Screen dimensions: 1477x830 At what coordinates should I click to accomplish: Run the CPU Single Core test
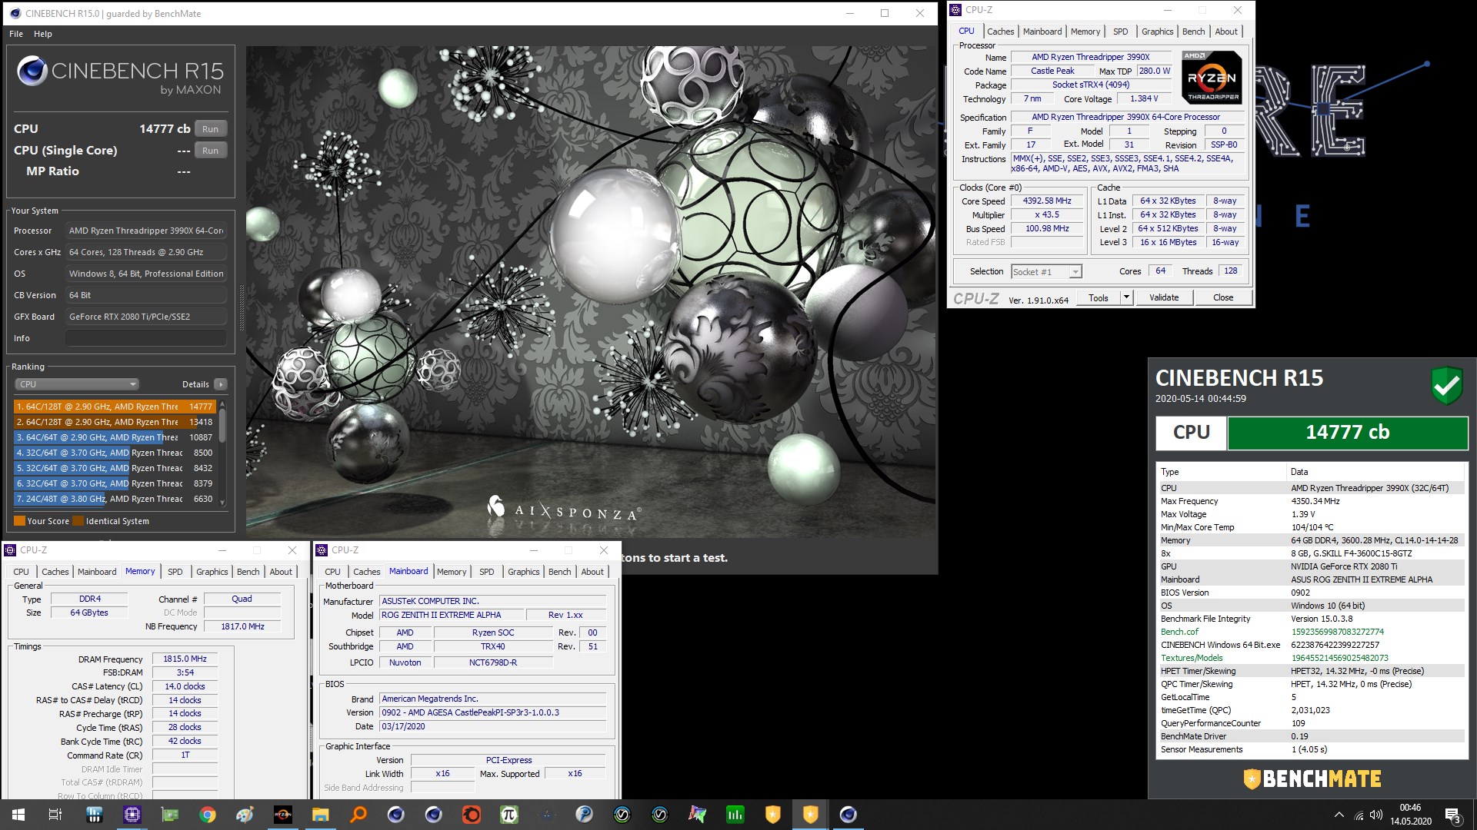click(211, 151)
